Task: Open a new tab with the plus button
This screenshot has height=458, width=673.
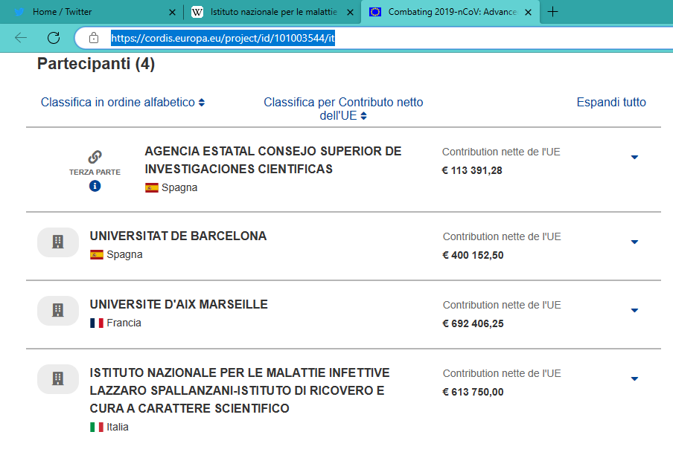Action: [553, 12]
